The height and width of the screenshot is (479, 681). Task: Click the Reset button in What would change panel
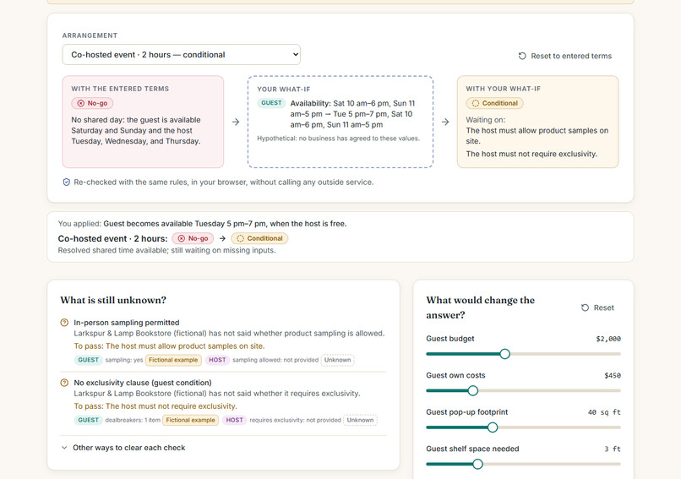(597, 308)
